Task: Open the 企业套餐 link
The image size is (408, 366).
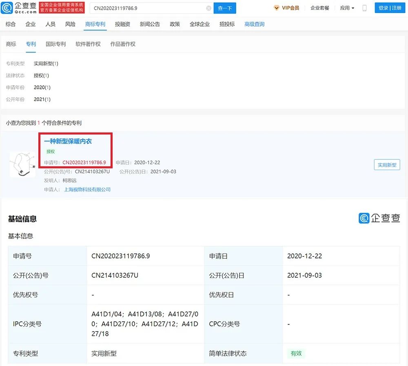Action: click(319, 8)
